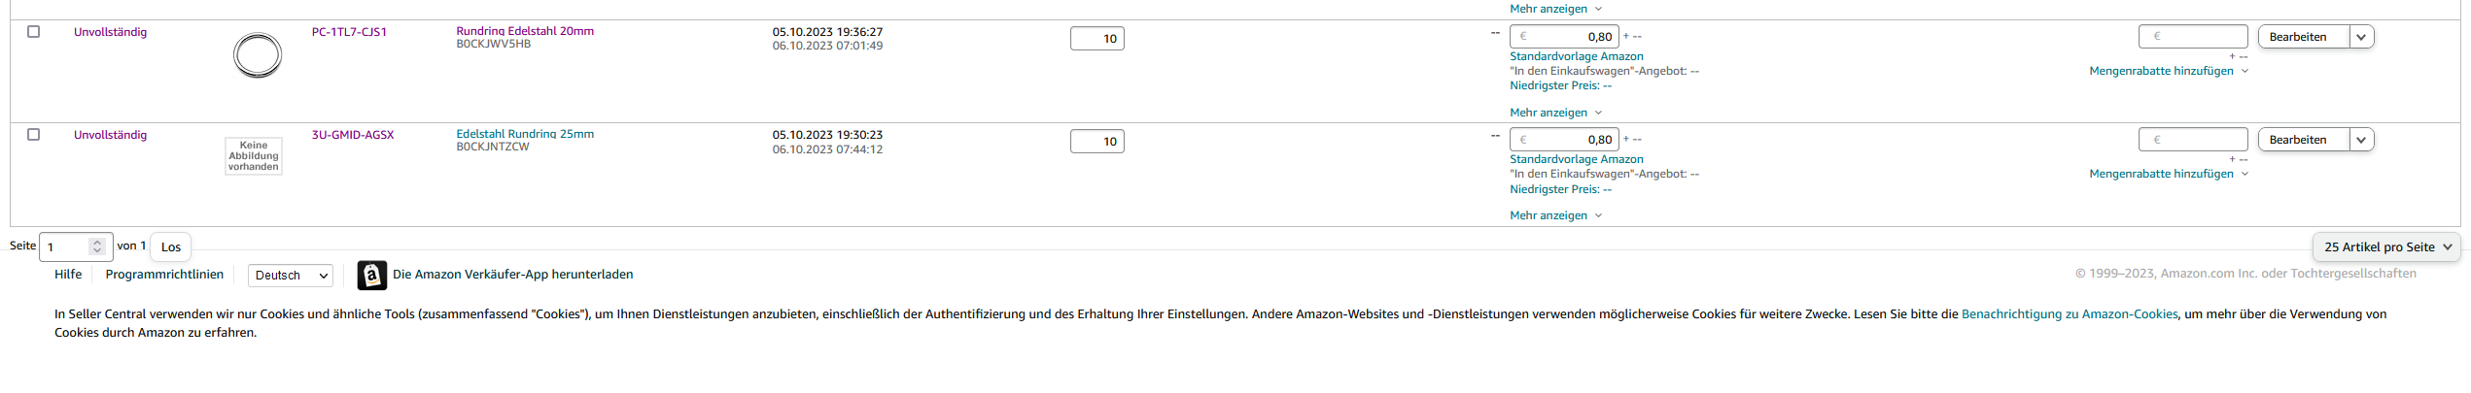2471x393 pixels.
Task: Click the Hilfe footer link
Action: 68,275
